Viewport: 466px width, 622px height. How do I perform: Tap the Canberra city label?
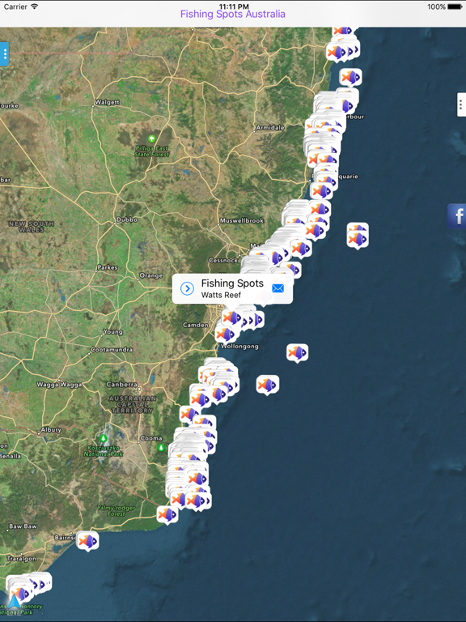pos(121,385)
